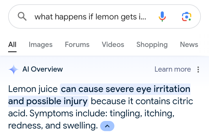Open the Forums results tab

point(77,44)
